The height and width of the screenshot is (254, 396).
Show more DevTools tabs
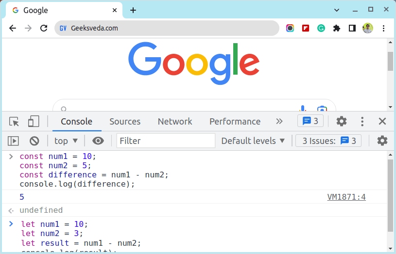pos(279,121)
